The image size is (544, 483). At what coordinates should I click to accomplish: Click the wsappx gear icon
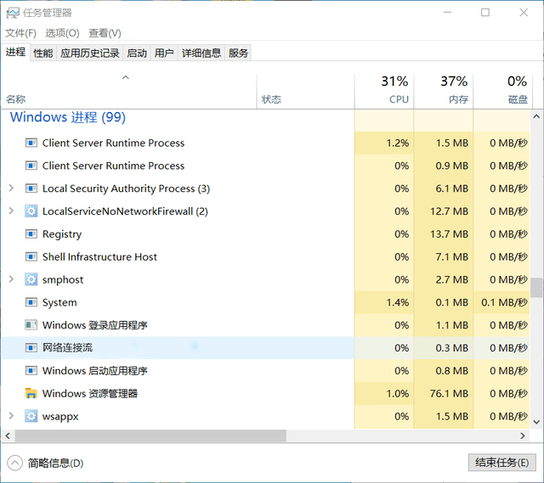pyautogui.click(x=31, y=417)
